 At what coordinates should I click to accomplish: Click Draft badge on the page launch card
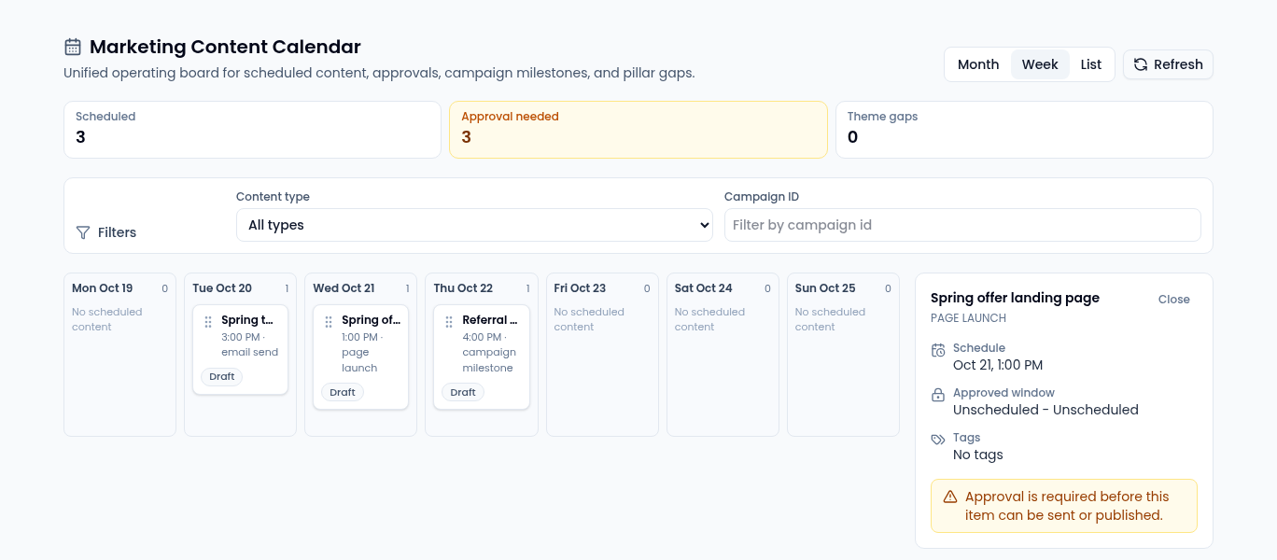click(343, 392)
